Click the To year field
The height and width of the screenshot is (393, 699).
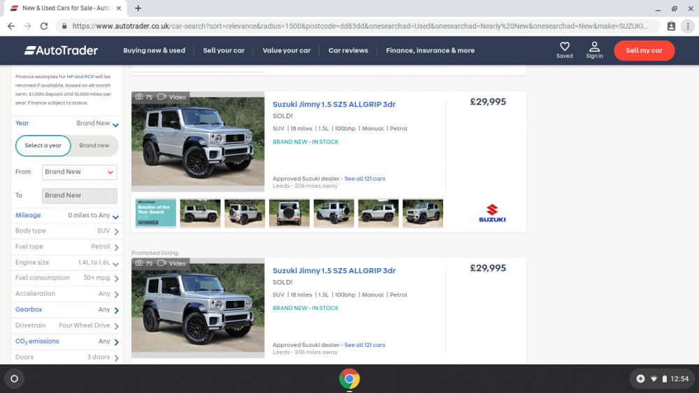80,195
